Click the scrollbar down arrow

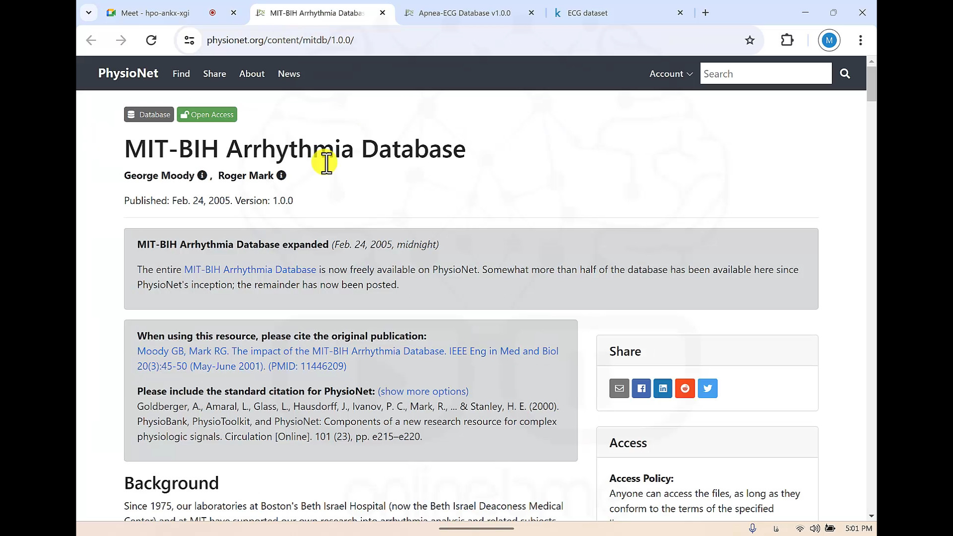[872, 516]
